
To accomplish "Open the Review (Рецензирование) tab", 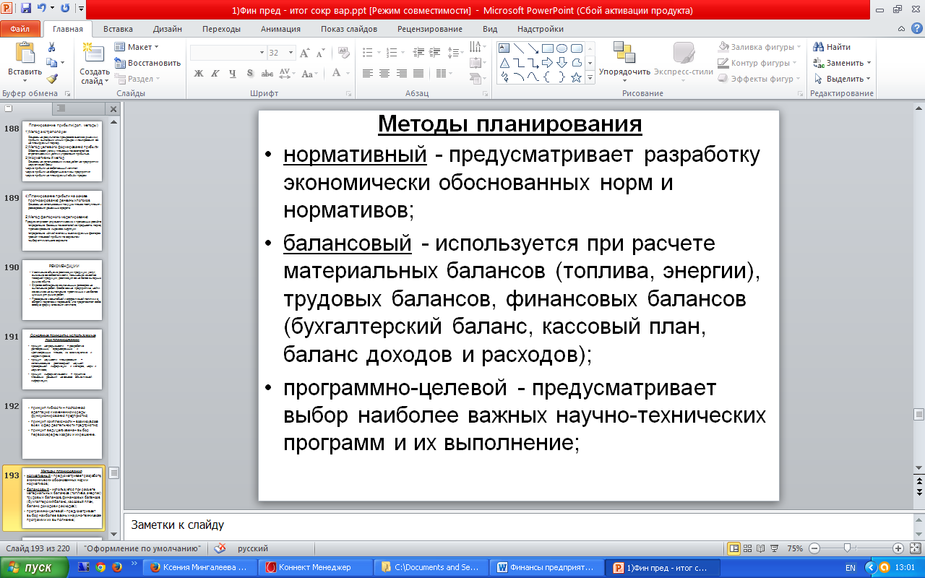I will (x=429, y=29).
